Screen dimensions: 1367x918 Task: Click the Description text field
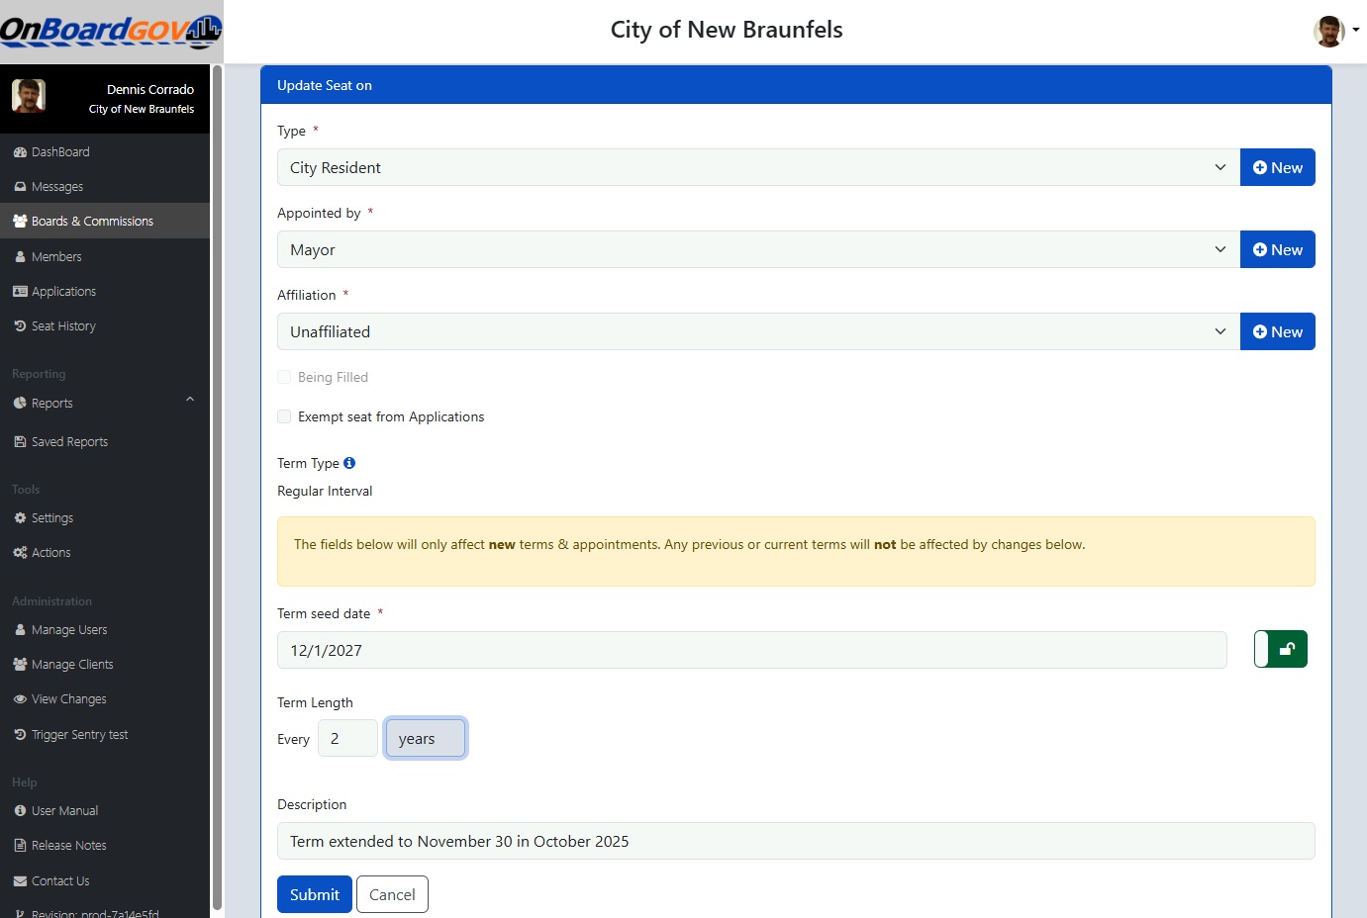(x=796, y=841)
